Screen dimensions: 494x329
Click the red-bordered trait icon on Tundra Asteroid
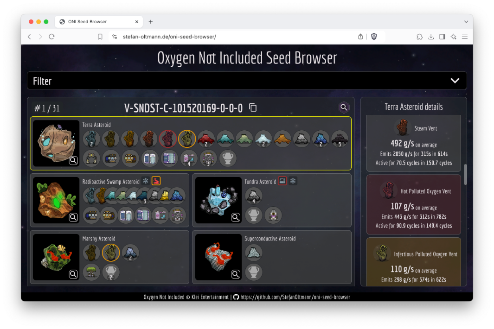tap(282, 181)
